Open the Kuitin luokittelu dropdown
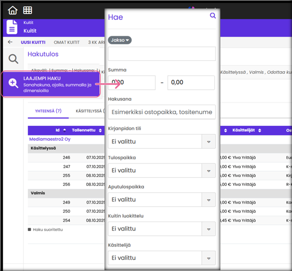Screen dimensions: 292x271 click(208, 229)
